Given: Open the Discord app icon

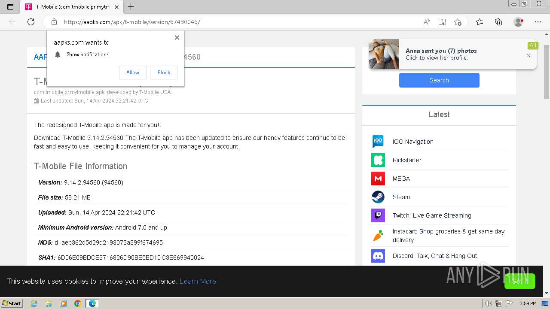Looking at the screenshot, I should point(378,256).
